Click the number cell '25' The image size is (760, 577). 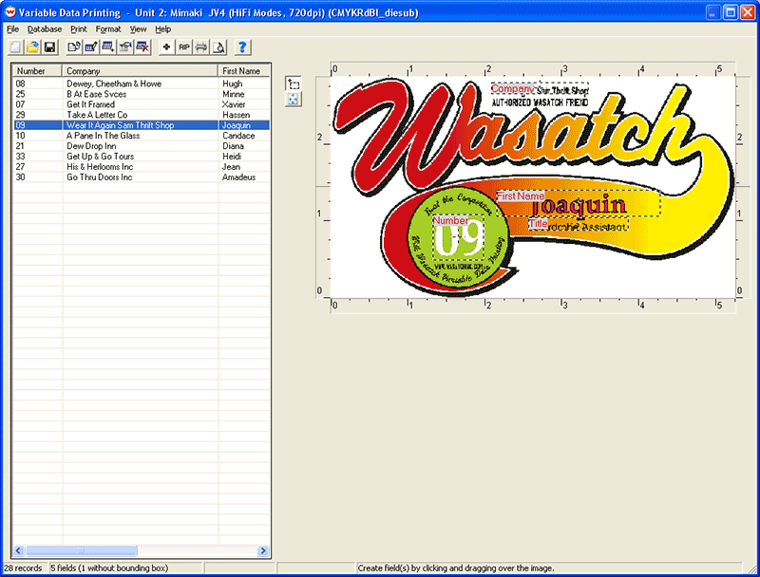click(x=20, y=94)
